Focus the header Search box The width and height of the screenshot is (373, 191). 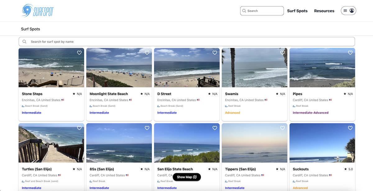coord(264,11)
